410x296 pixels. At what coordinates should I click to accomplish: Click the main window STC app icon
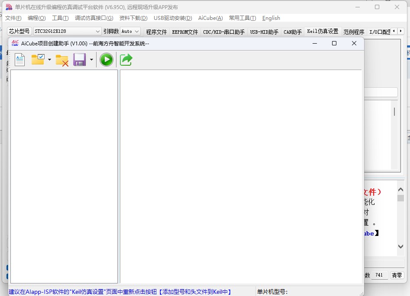(9, 7)
